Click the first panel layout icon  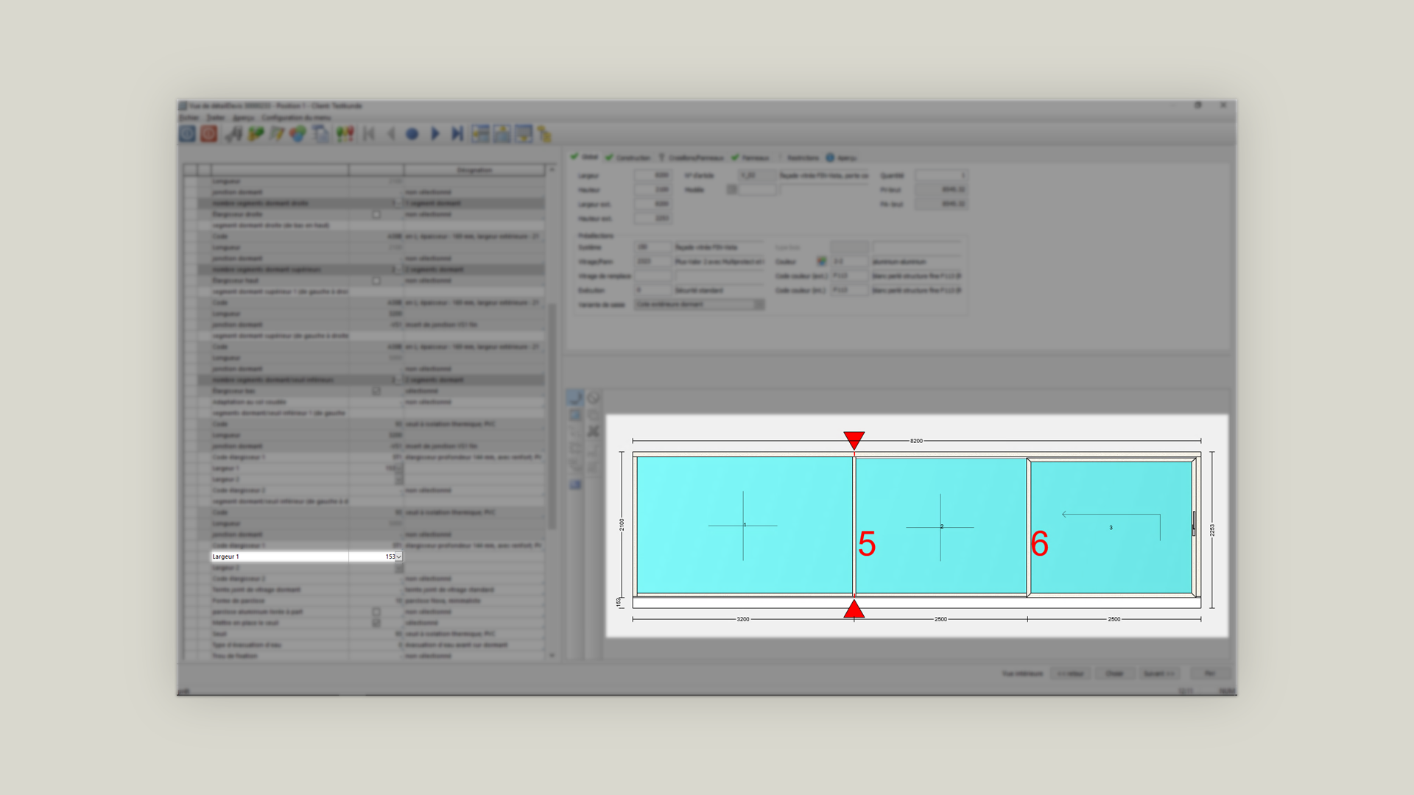click(x=480, y=134)
